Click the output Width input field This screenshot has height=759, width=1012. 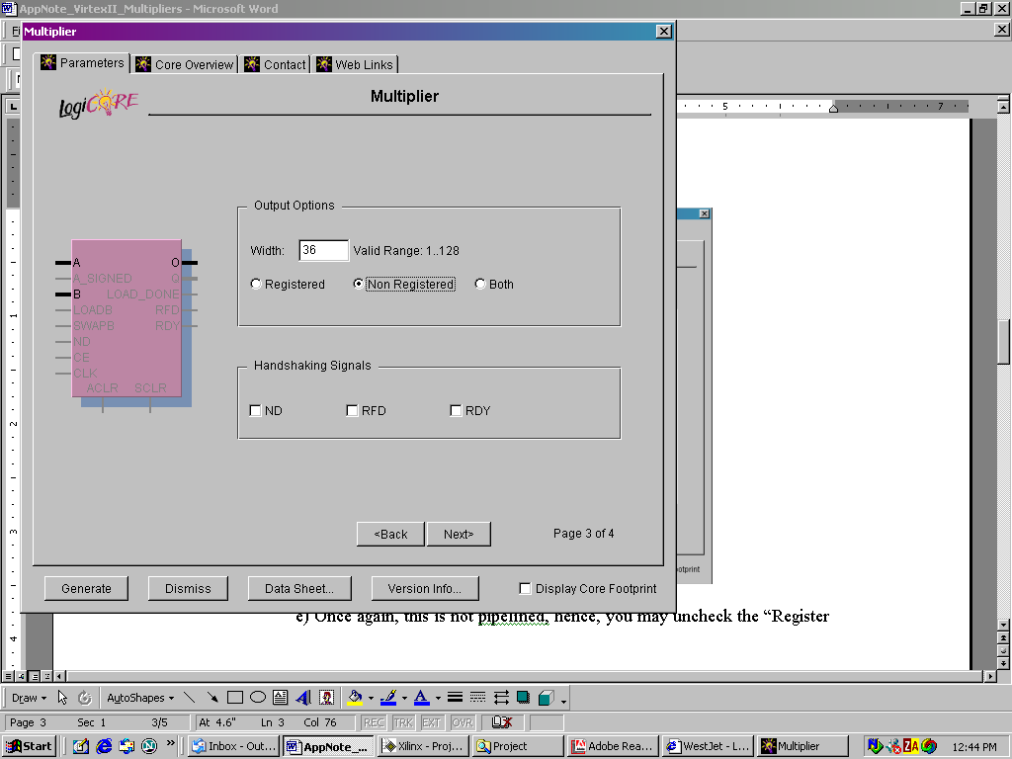tap(324, 251)
